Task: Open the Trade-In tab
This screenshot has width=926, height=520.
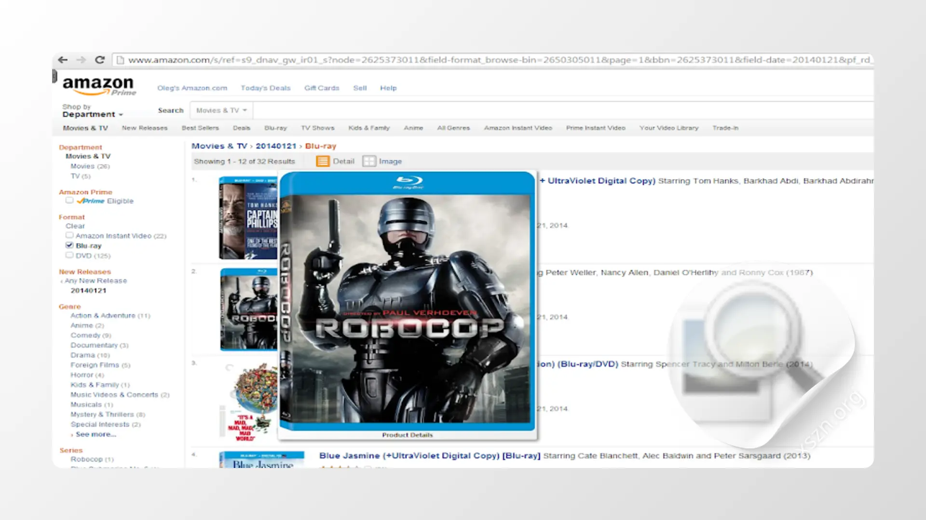Action: (725, 128)
